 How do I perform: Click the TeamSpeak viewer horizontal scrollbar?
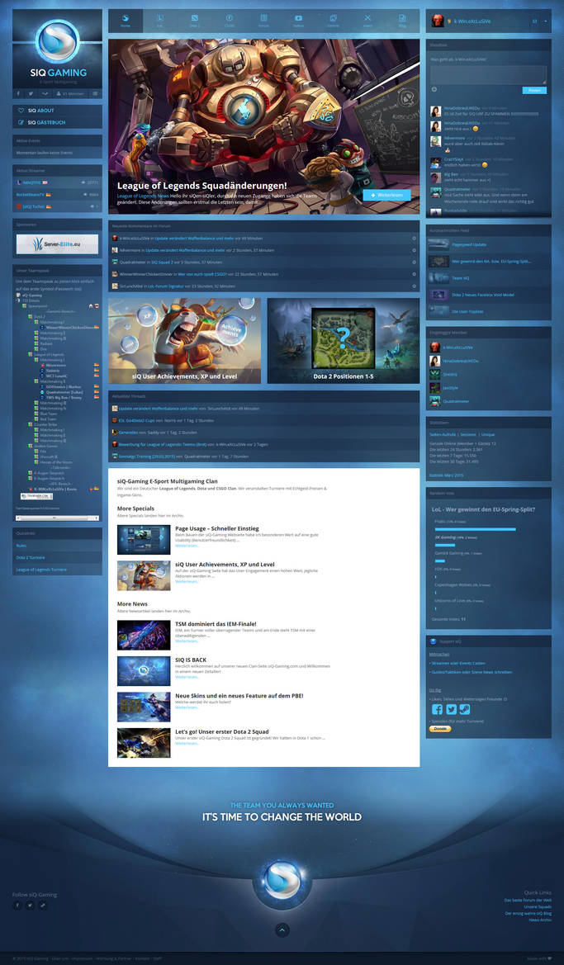click(x=57, y=518)
